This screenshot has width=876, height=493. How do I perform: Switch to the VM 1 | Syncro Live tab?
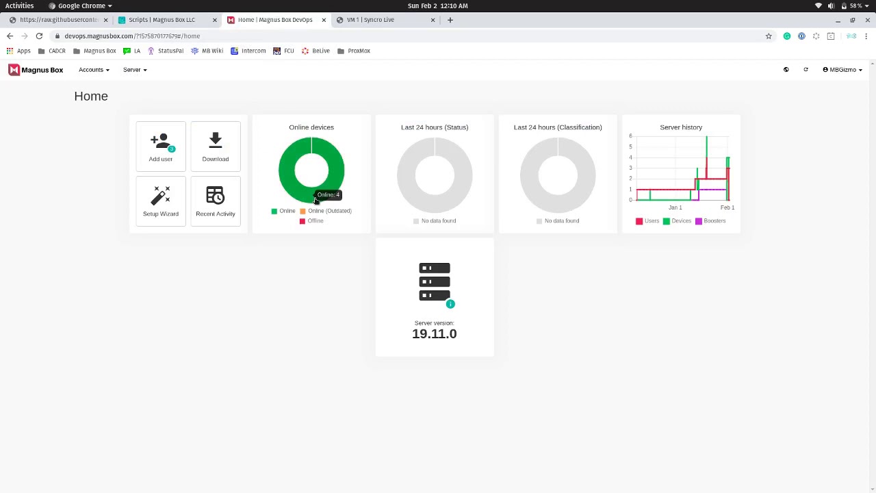coord(385,20)
